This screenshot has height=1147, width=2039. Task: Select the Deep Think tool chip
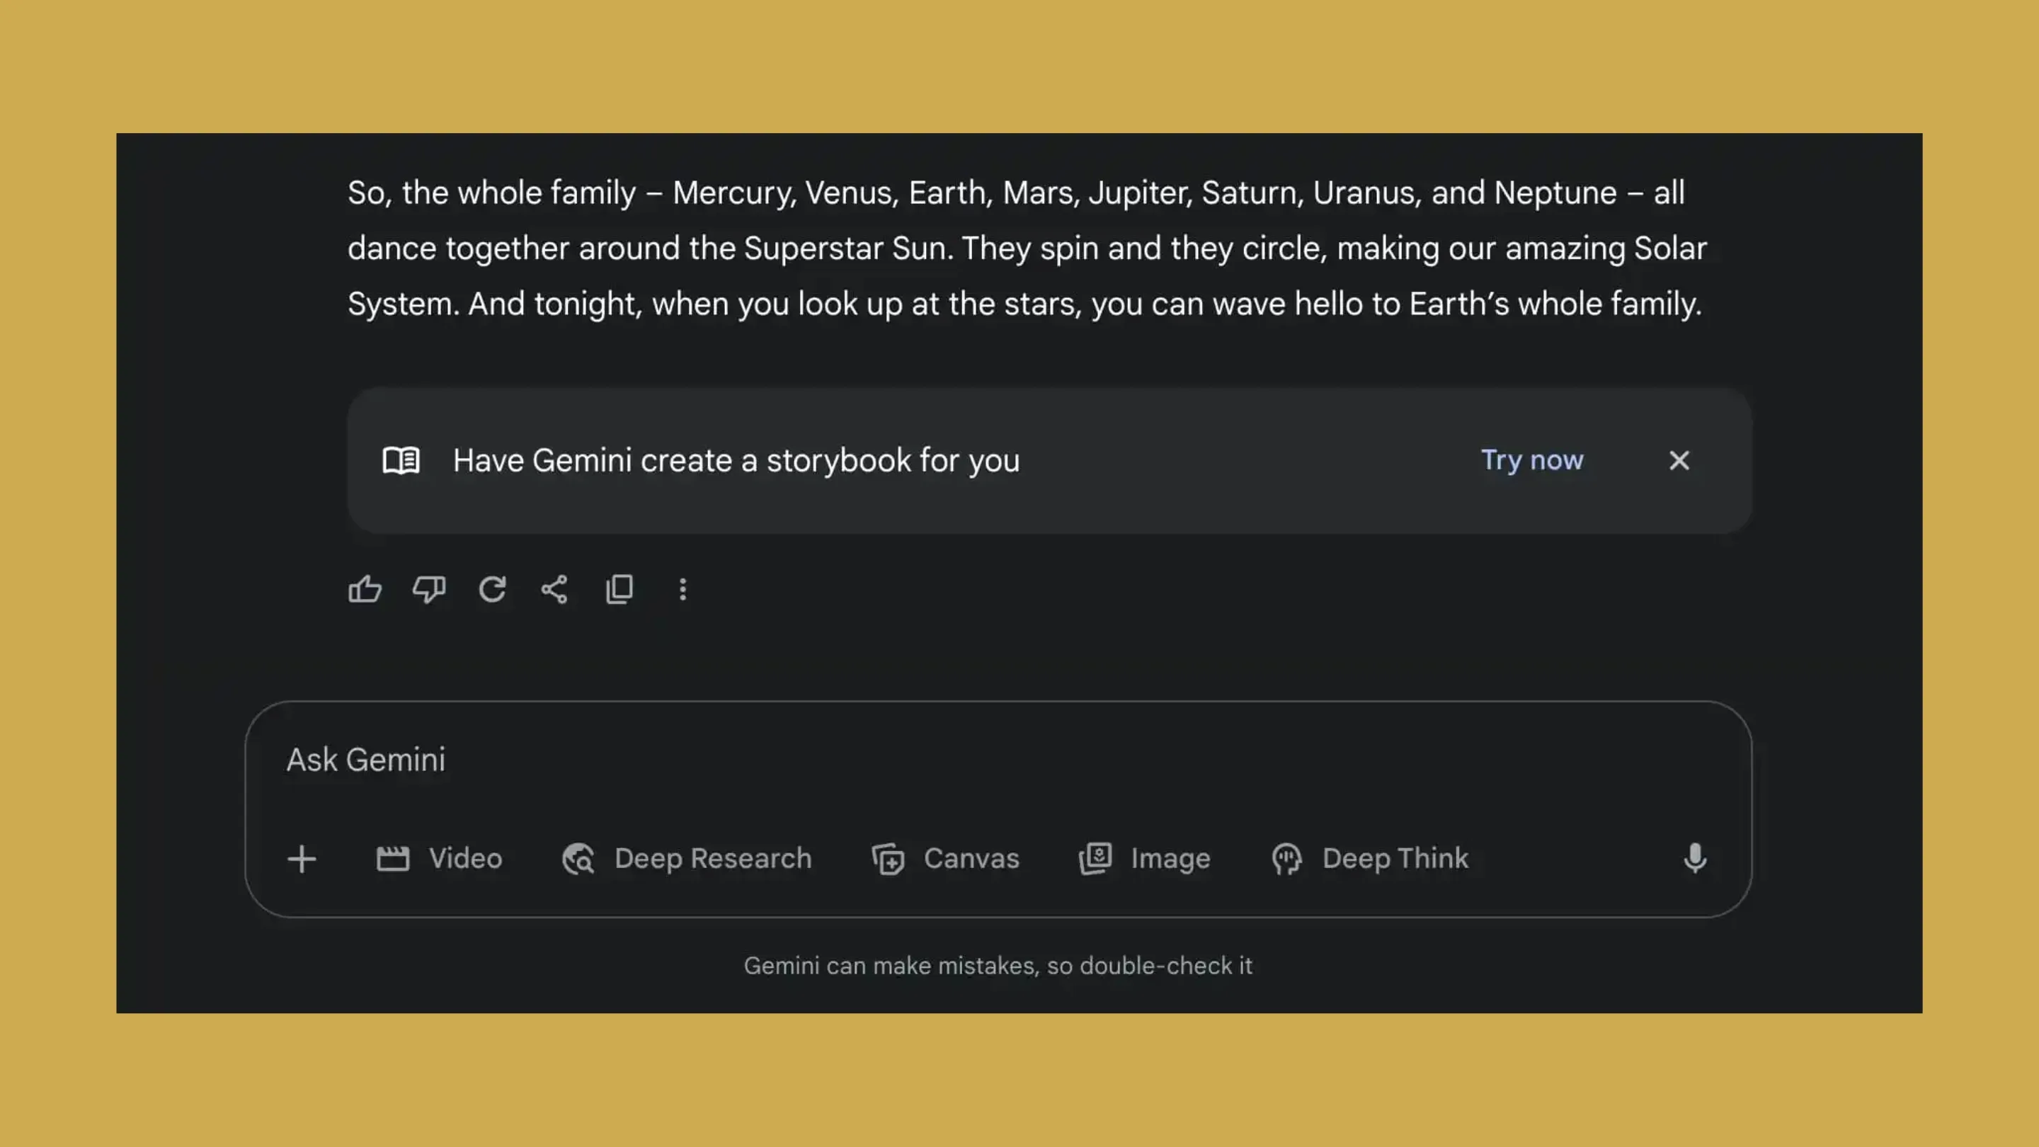coord(1369,859)
